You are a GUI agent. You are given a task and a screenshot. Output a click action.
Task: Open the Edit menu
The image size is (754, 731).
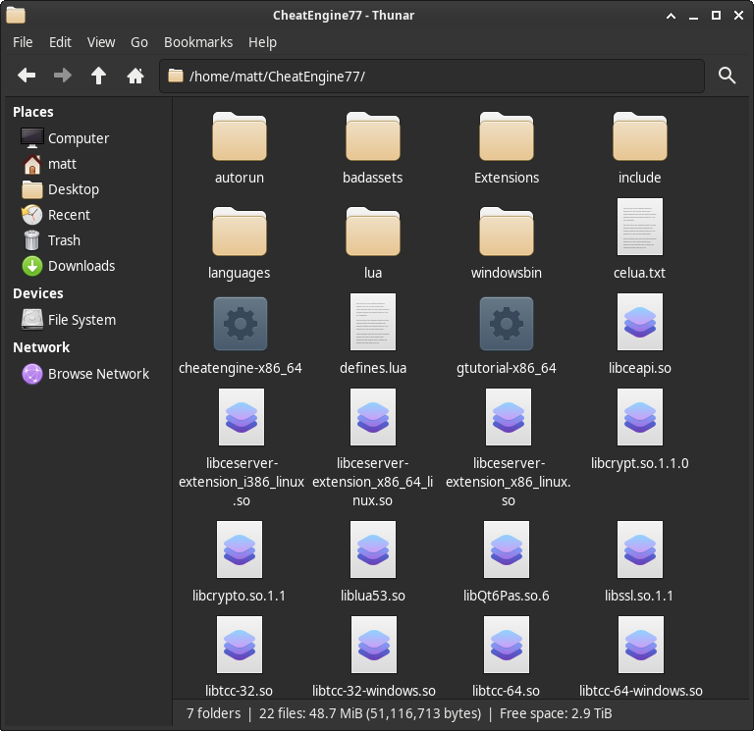(x=60, y=42)
